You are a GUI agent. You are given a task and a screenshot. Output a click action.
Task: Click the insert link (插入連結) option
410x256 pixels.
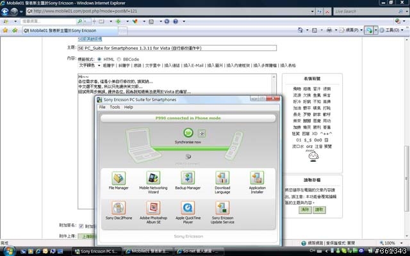click(x=172, y=65)
